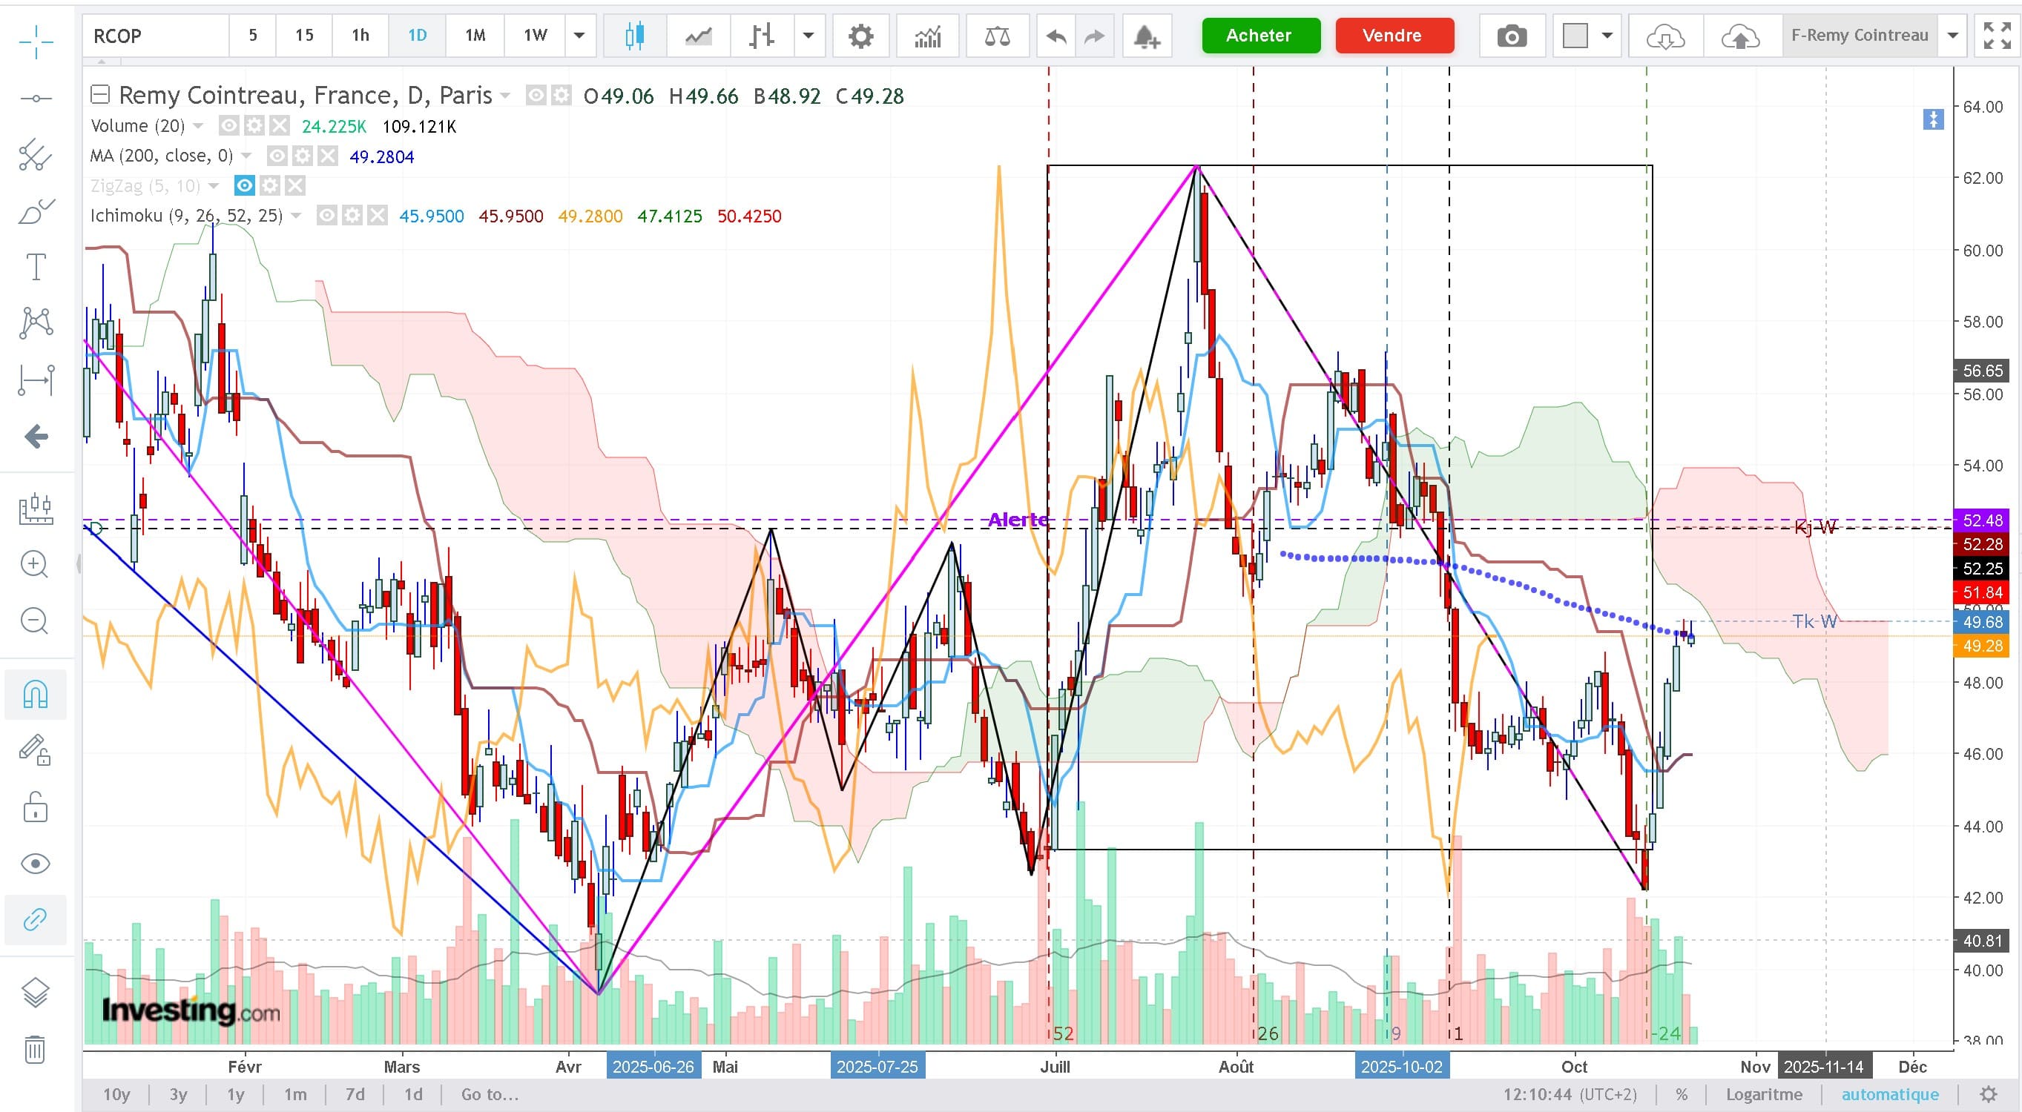Click the camera snapshot icon
2022x1112 pixels.
tap(1511, 36)
